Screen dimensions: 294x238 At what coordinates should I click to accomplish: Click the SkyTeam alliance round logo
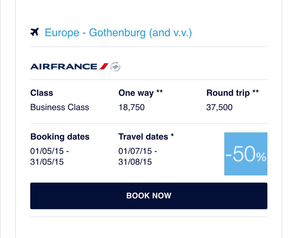(x=115, y=67)
